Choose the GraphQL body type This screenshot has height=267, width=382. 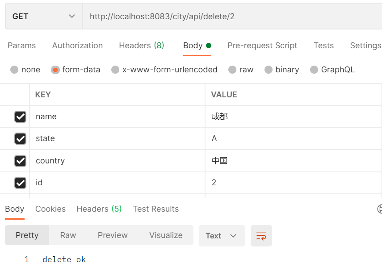(314, 70)
